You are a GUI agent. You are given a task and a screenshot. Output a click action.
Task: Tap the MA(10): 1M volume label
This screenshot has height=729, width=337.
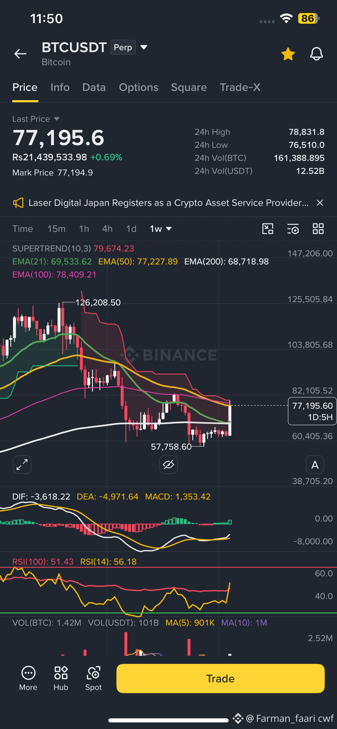[x=244, y=623]
